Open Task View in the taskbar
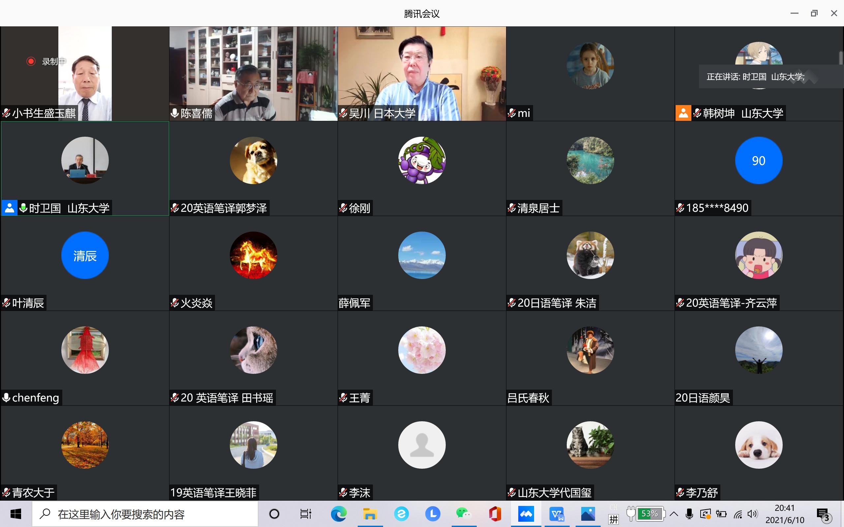Image resolution: width=844 pixels, height=527 pixels. point(306,514)
